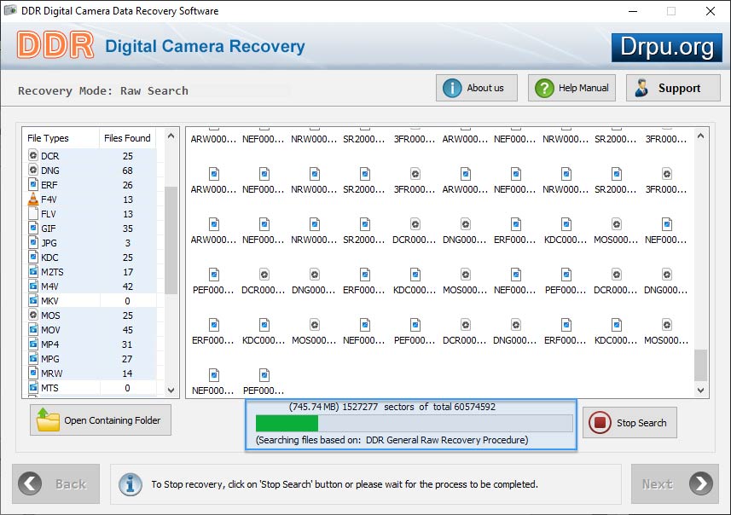
Task: Click the DNG file type icon
Action: 33,170
